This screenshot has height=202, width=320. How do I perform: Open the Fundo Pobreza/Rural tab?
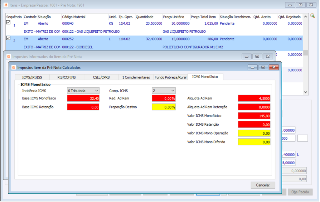coord(170,77)
